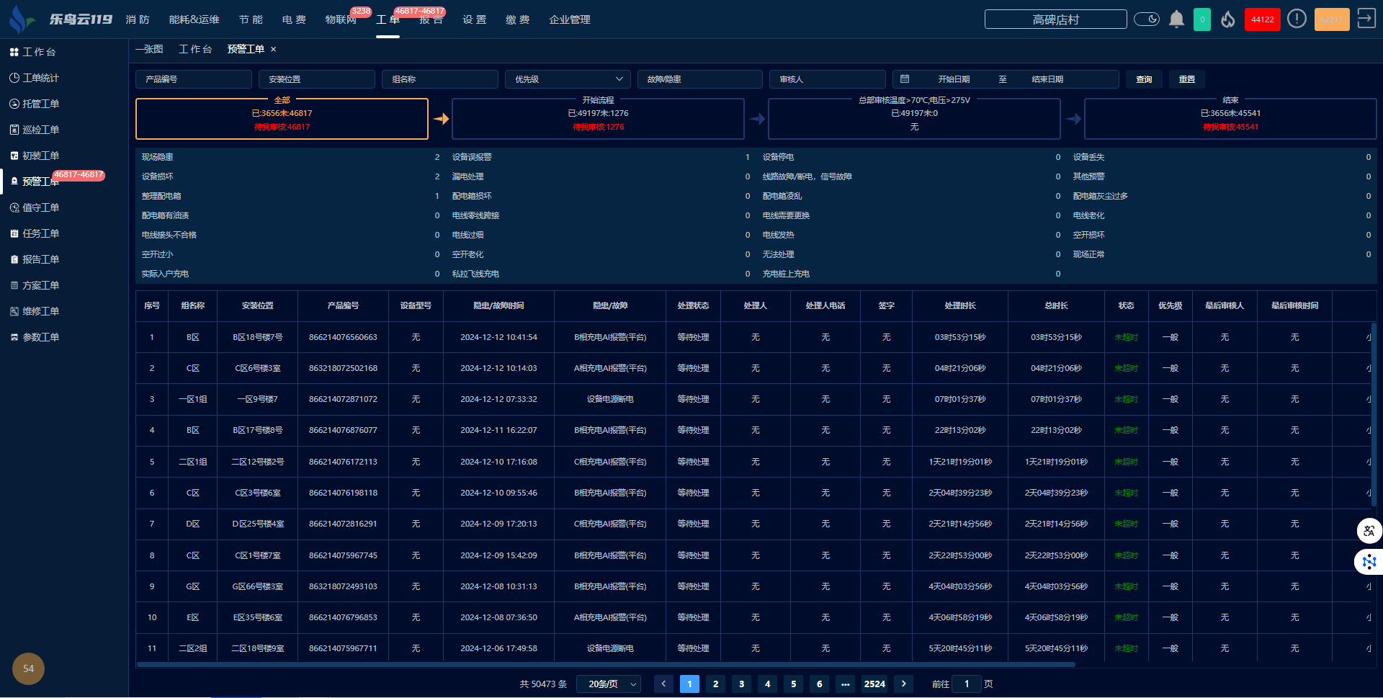The width and height of the screenshot is (1383, 698).
Task: Open the 能耗&运维 top menu
Action: [x=194, y=19]
